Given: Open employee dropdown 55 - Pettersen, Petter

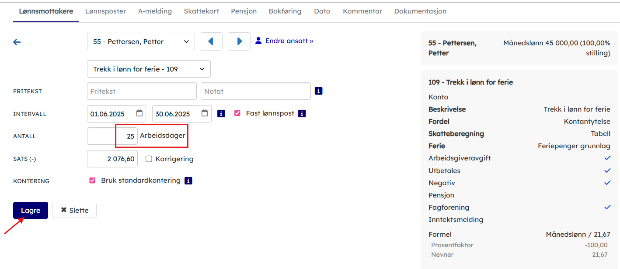Looking at the screenshot, I should [x=141, y=42].
